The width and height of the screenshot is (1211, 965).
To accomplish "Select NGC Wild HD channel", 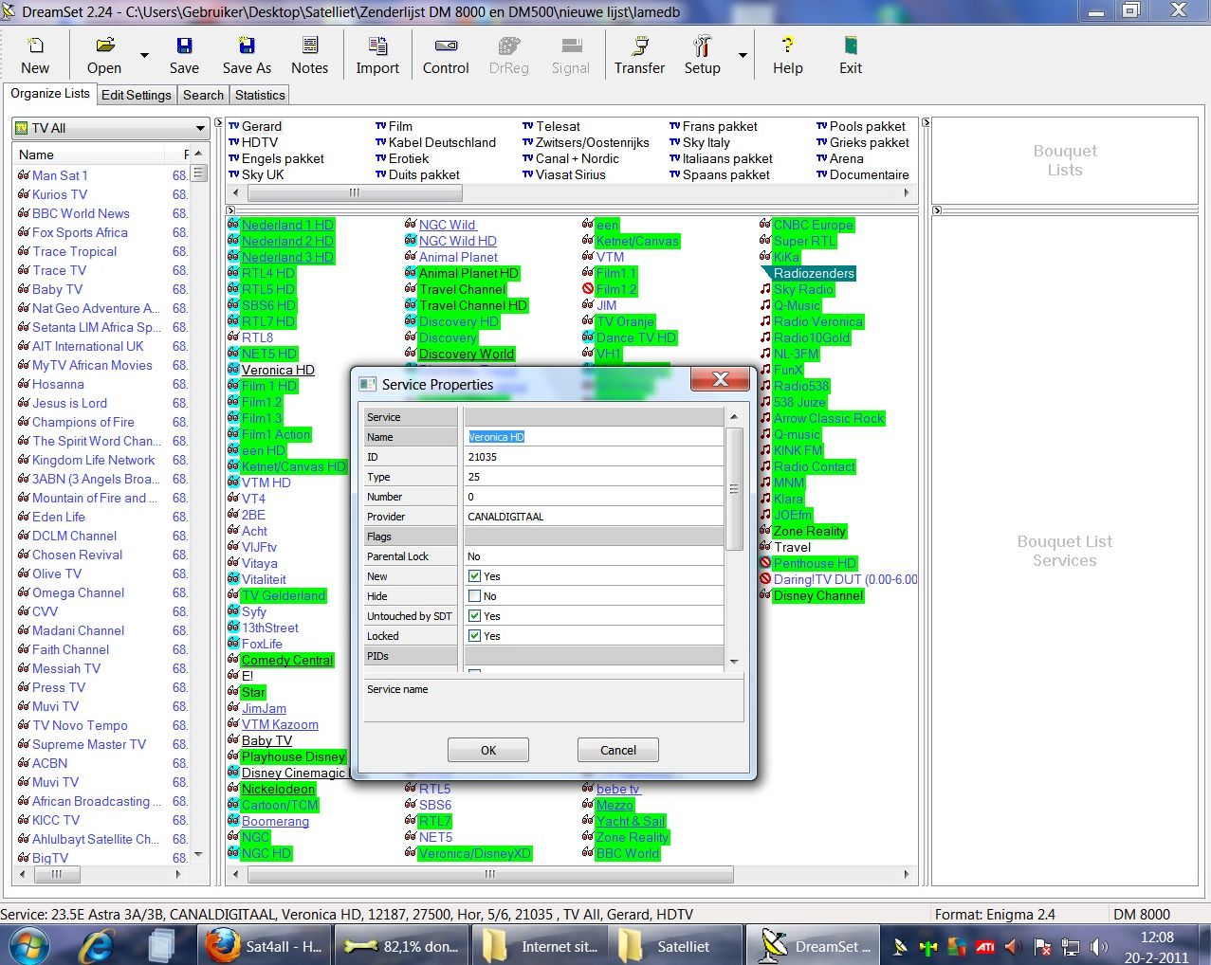I will pos(457,241).
